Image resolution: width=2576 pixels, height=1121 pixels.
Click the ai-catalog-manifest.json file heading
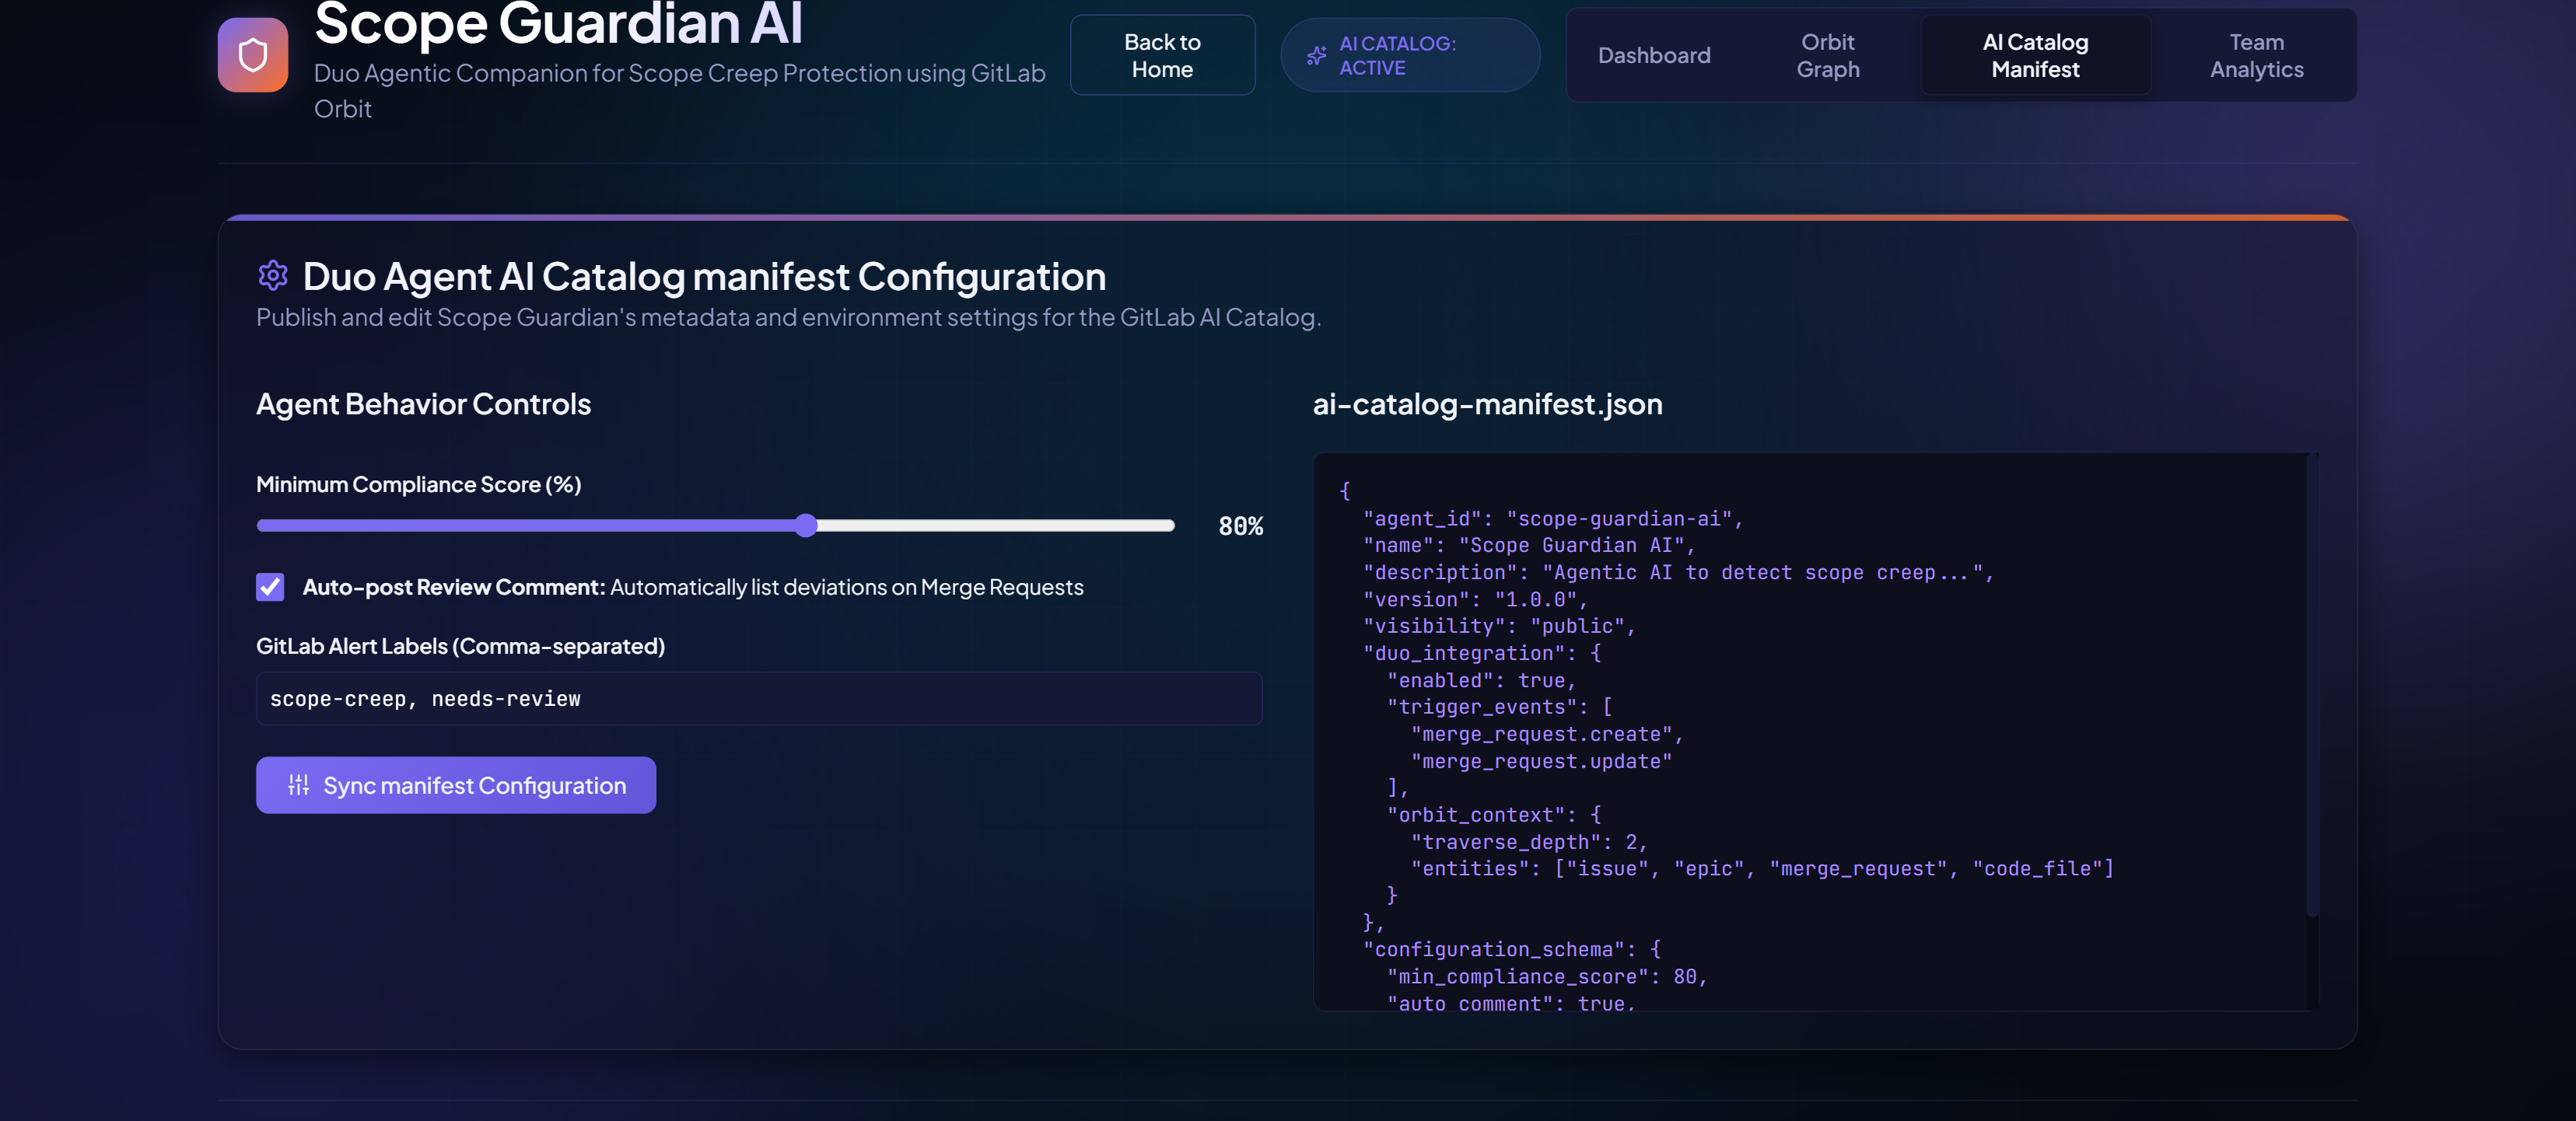(1487, 403)
